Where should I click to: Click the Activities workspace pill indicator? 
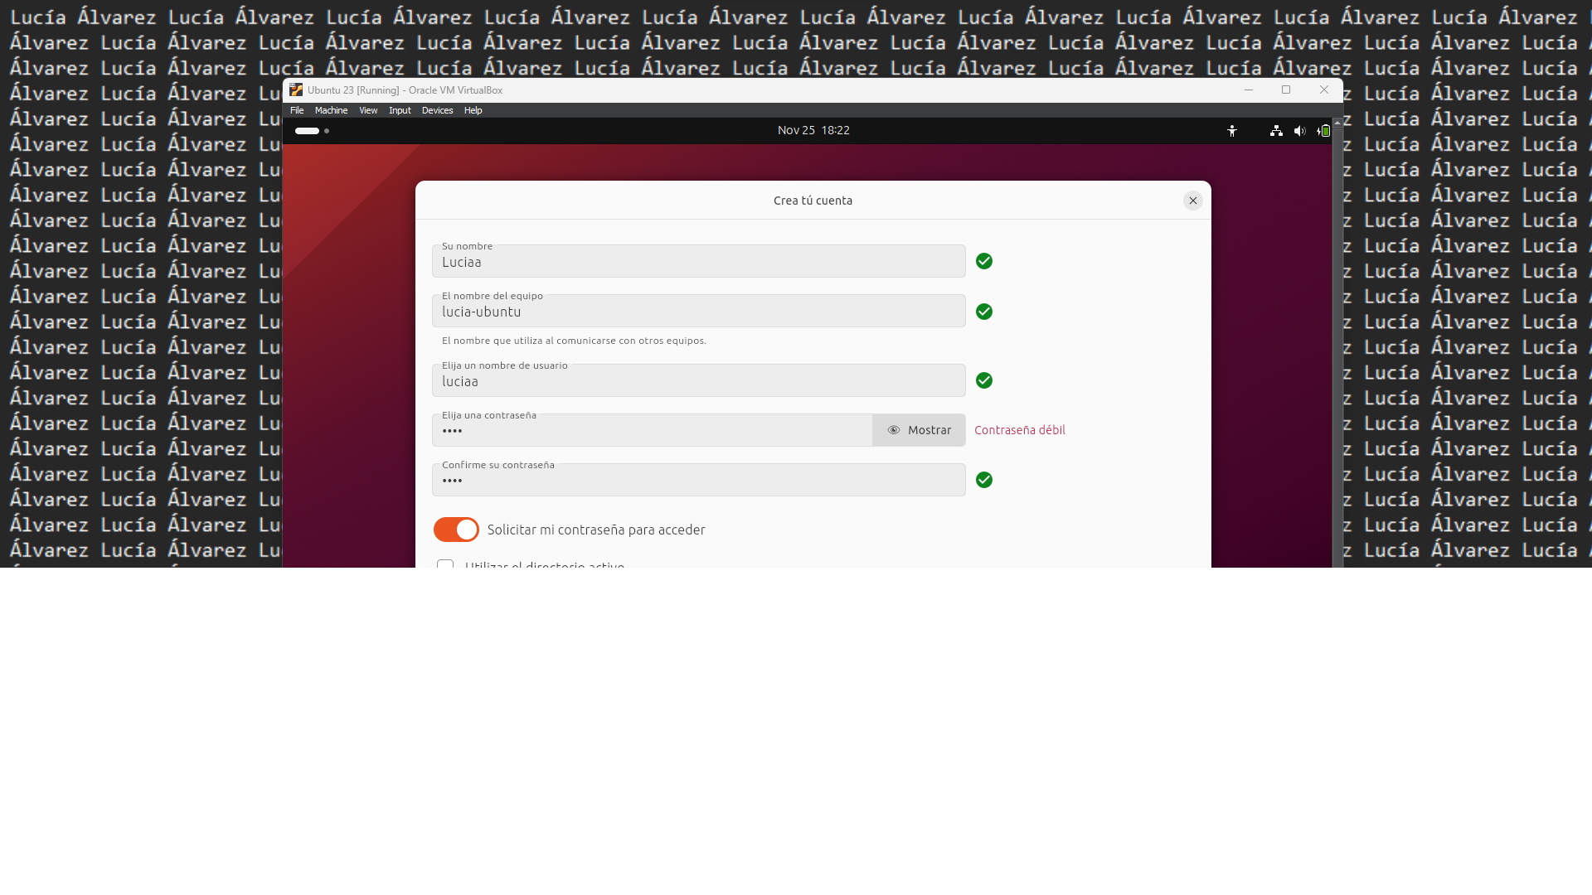click(307, 131)
